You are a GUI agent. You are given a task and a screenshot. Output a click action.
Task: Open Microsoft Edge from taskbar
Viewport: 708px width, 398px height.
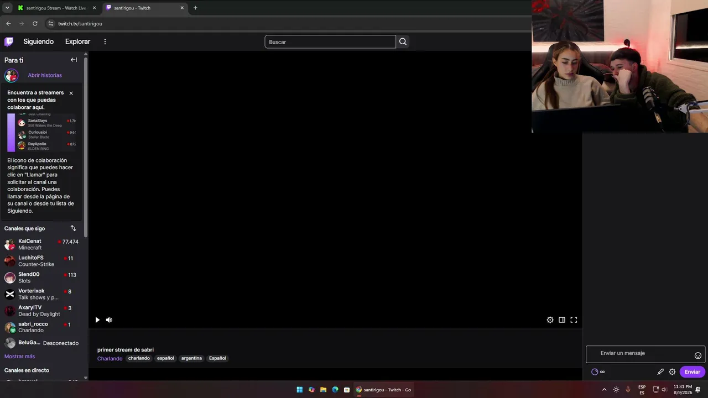(335, 390)
